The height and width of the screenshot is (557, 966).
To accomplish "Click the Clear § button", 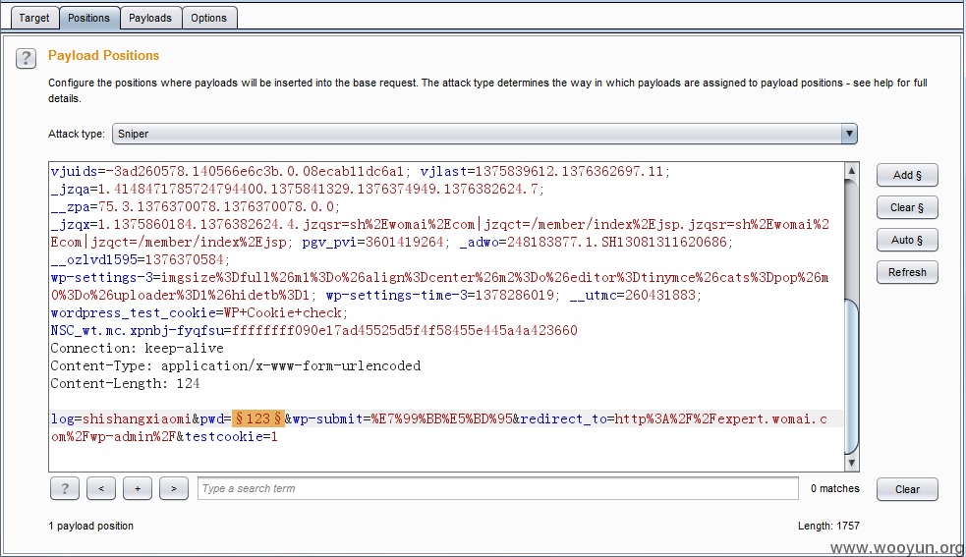I will 907,207.
